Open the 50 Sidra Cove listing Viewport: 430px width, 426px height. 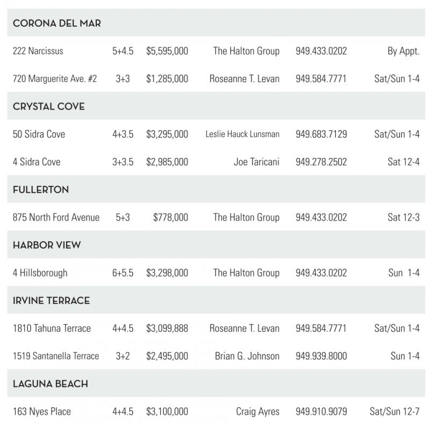[39, 134]
